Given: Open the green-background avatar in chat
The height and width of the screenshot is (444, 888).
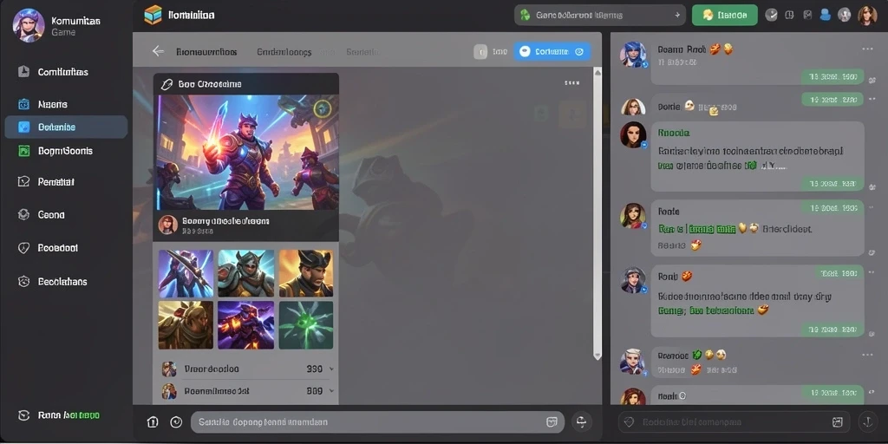Looking at the screenshot, I should [633, 216].
